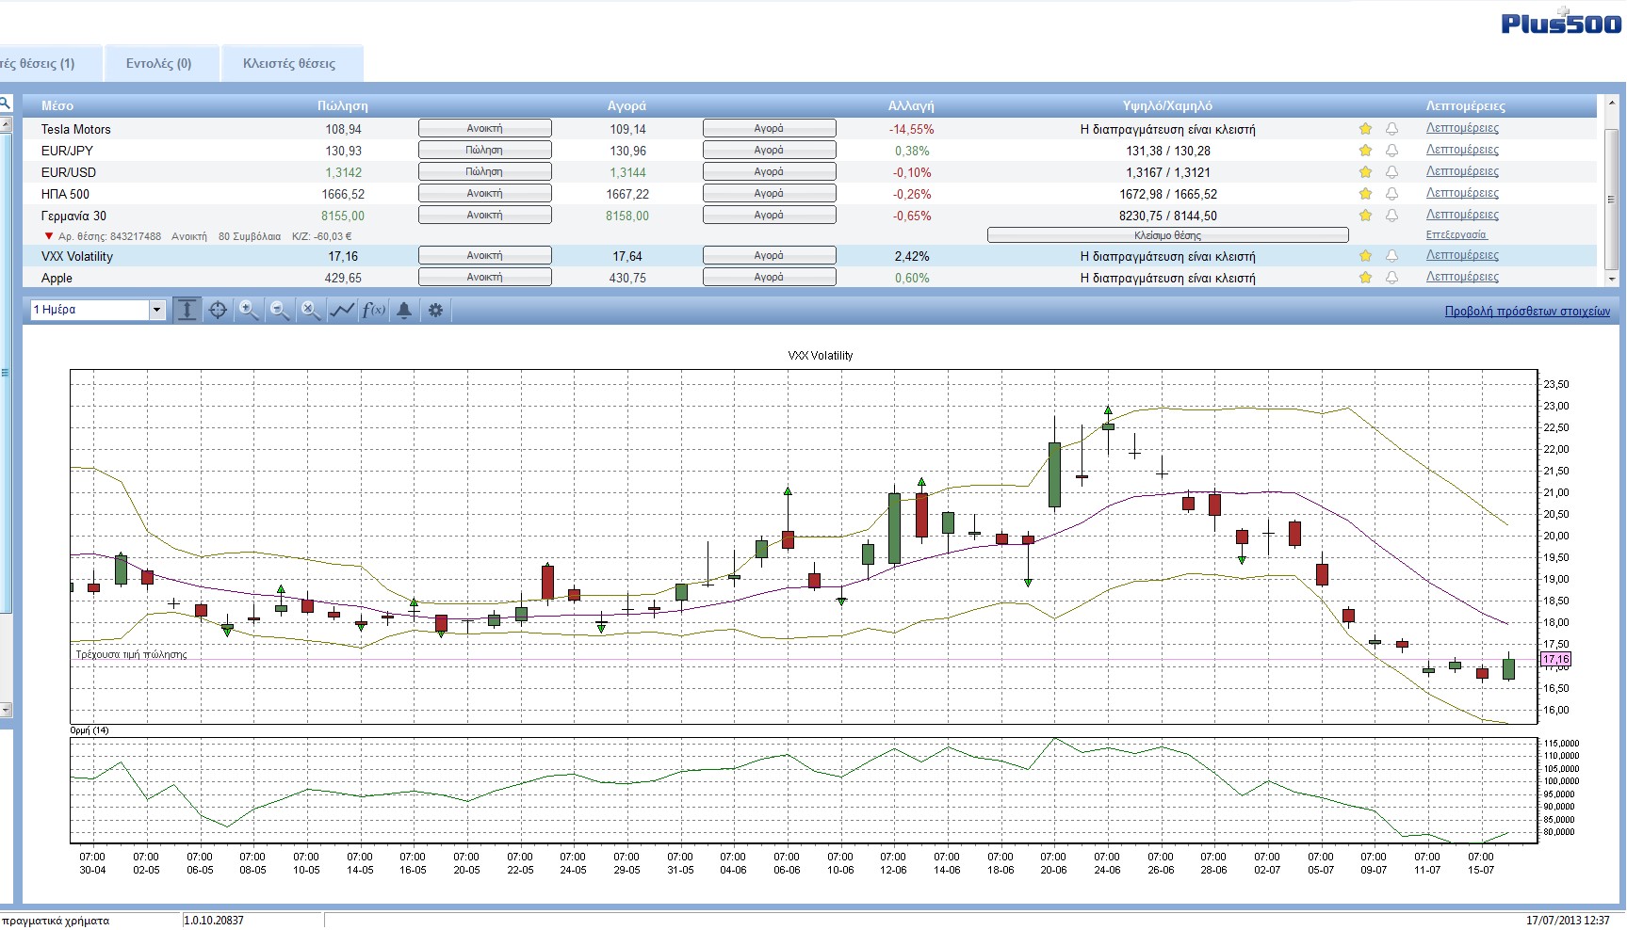Click Αγορά button for VXX Volatility
This screenshot has width=1627, height=930.
[x=770, y=256]
